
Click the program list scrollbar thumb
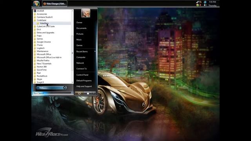[72, 53]
